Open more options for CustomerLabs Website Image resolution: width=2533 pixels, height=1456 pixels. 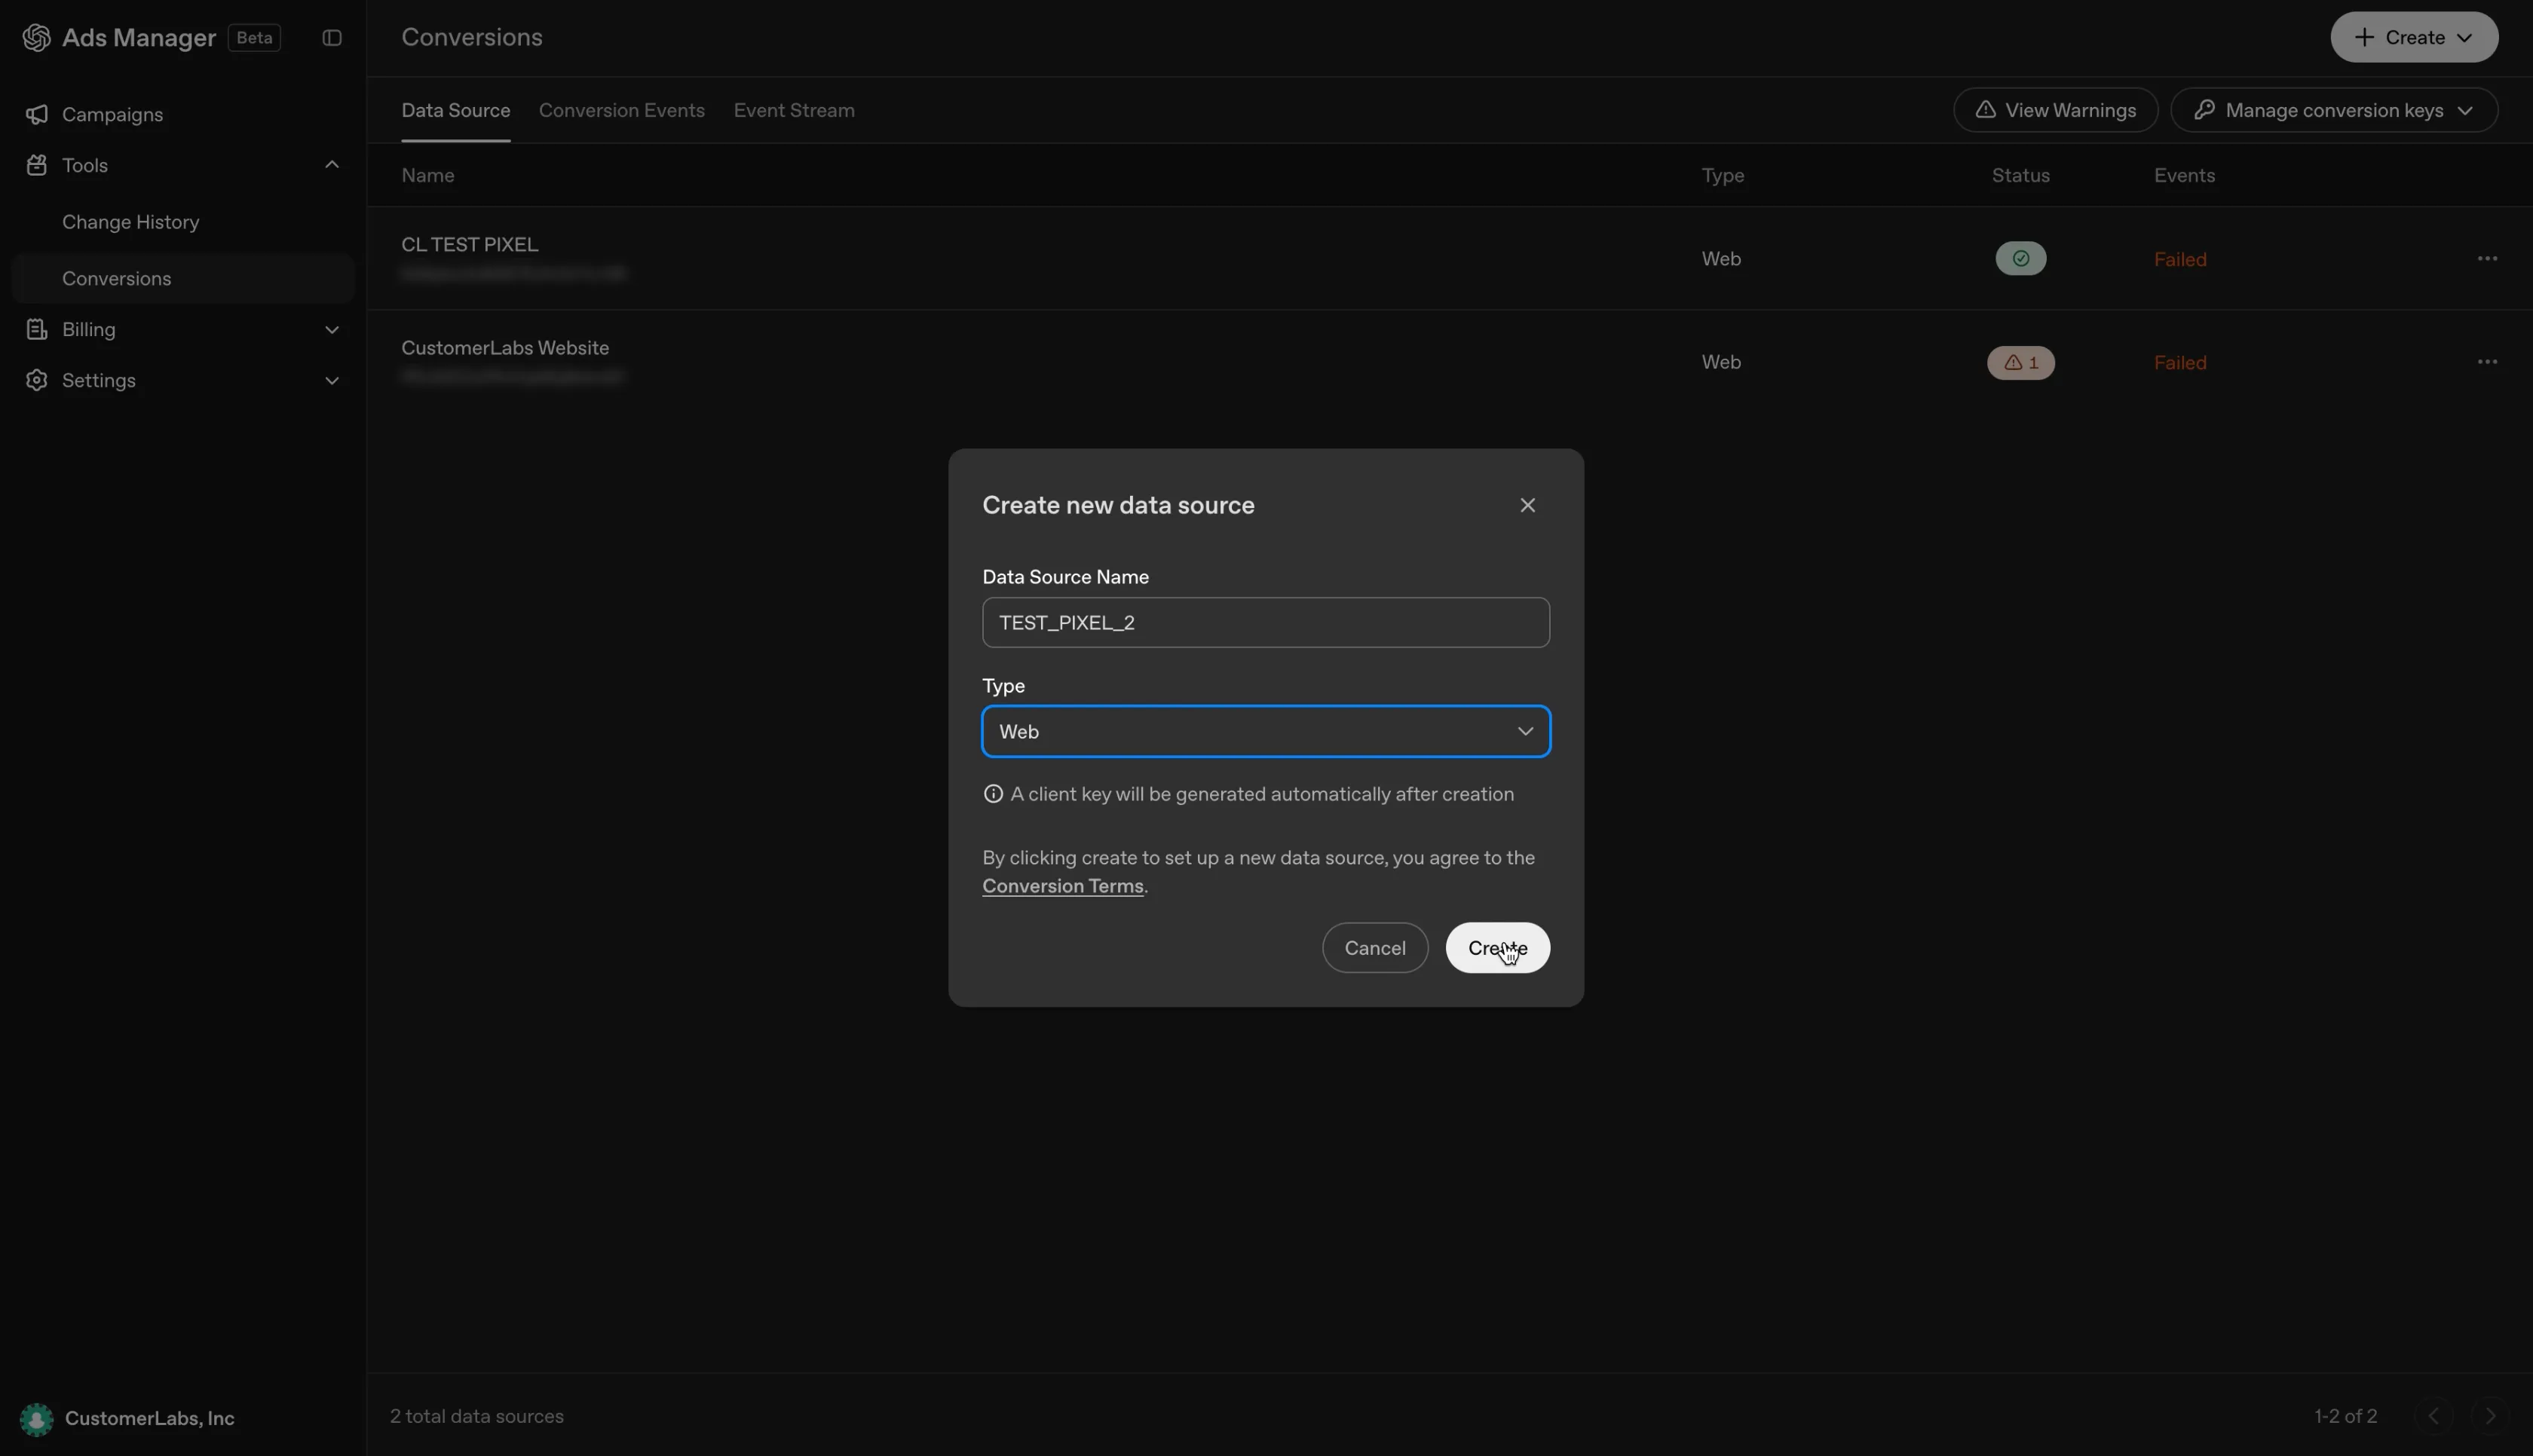(x=2487, y=362)
